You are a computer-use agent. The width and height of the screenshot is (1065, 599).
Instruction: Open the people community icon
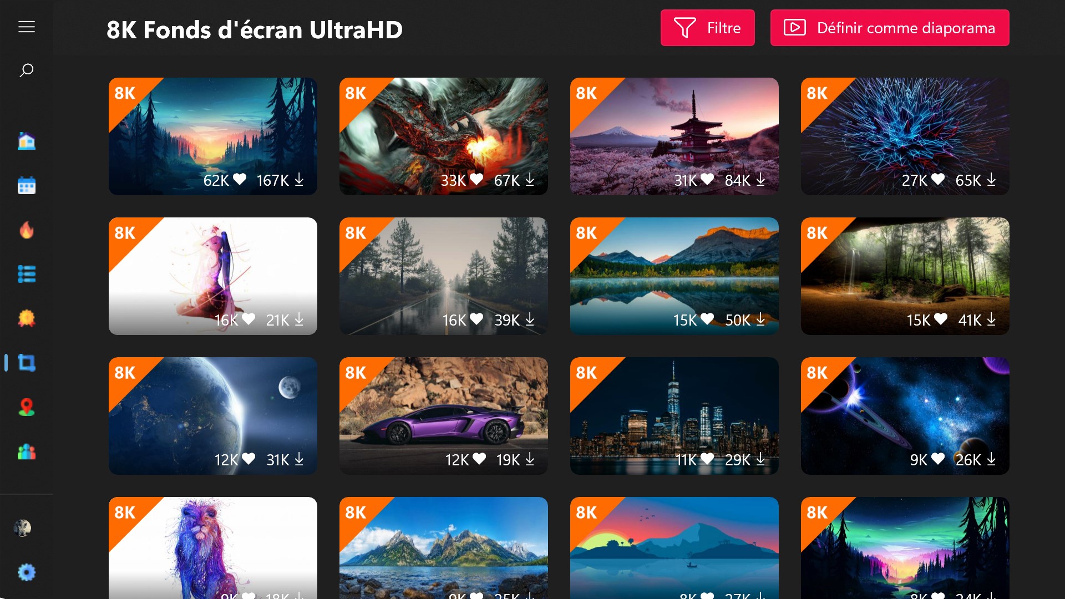coord(27,451)
